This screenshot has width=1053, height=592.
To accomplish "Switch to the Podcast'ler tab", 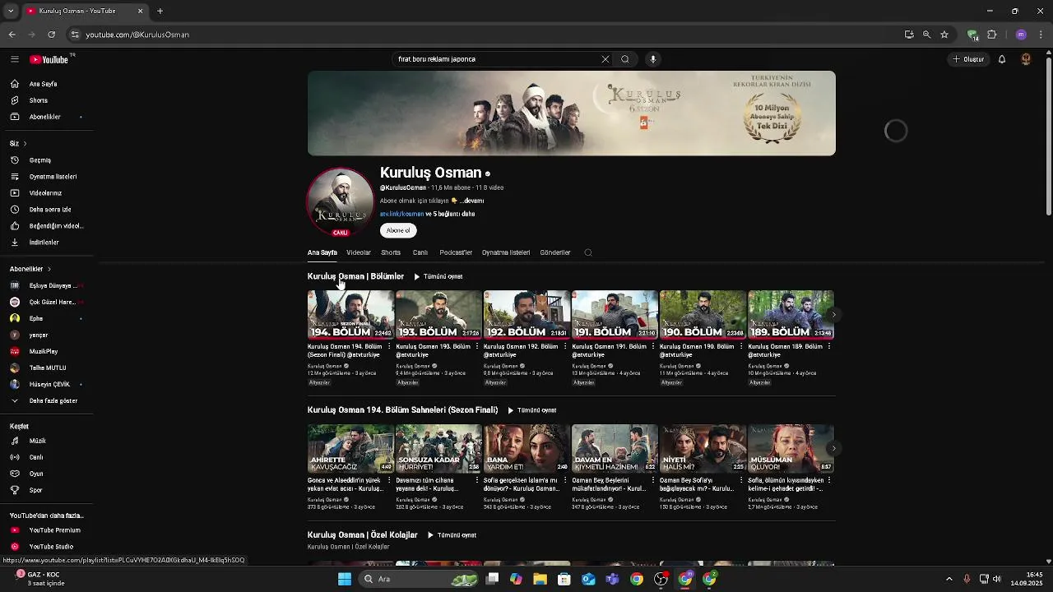I will (456, 252).
